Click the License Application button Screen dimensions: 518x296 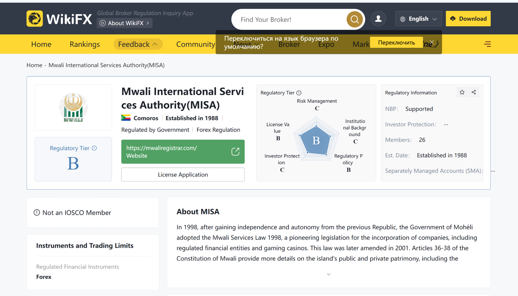[183, 175]
